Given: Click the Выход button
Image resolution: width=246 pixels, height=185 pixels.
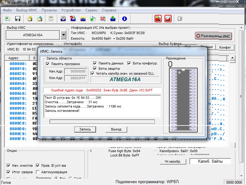Looking at the screenshot, I should (x=116, y=129).
